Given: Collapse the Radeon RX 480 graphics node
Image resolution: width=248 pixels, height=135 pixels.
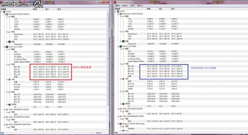Looking at the screenshot, I should pyautogui.click(x=118, y=124).
